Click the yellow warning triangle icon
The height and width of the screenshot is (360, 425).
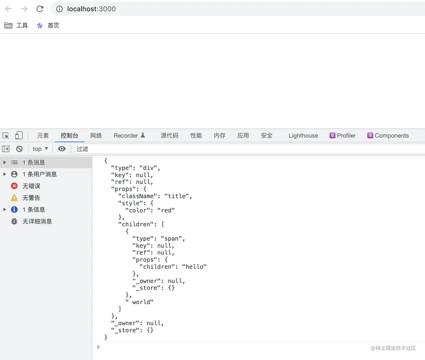(14, 198)
